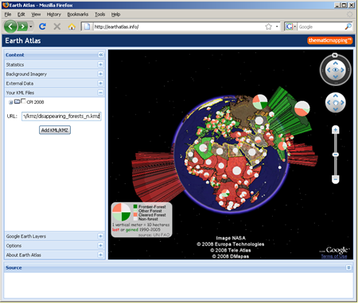Click the eye icon in look joystick
This screenshot has width=358, height=303.
[336, 70]
